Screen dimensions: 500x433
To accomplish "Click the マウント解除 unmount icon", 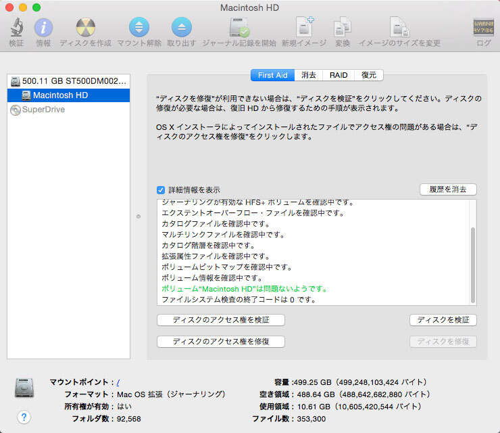I will 139,27.
